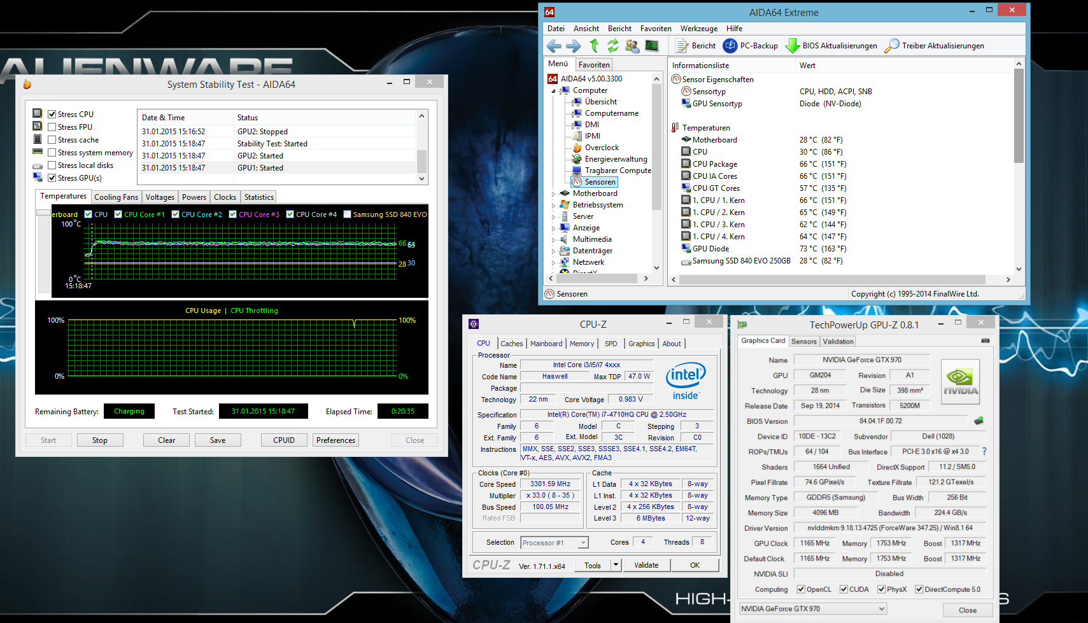Enable Stress system memory checkbox
This screenshot has height=623, width=1088.
click(52, 153)
